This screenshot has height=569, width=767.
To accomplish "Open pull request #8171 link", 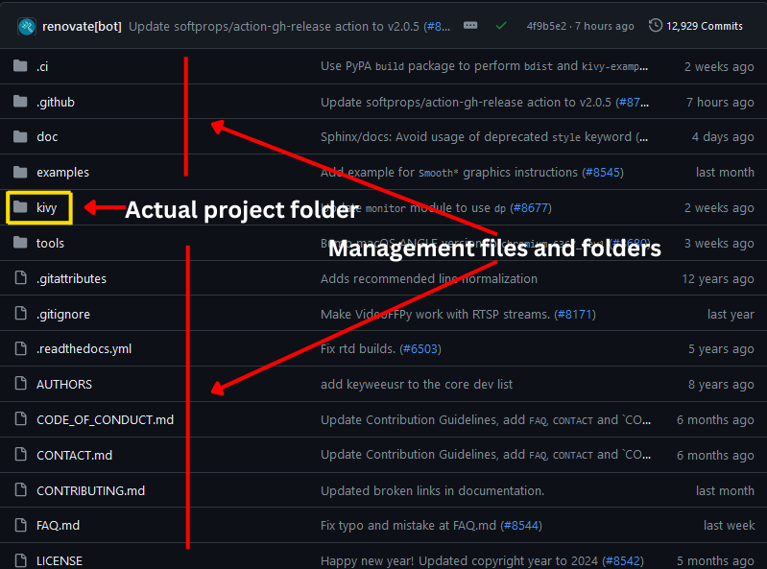I will pos(575,315).
